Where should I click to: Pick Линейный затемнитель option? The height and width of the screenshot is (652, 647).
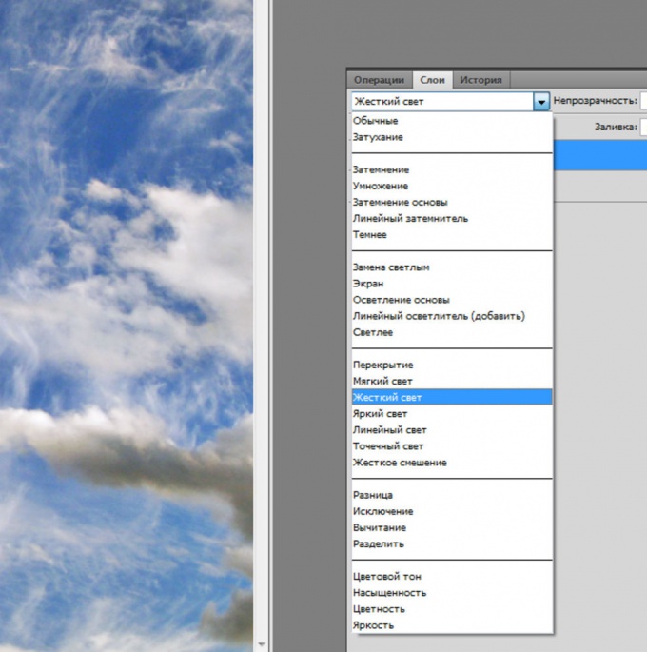[452, 218]
